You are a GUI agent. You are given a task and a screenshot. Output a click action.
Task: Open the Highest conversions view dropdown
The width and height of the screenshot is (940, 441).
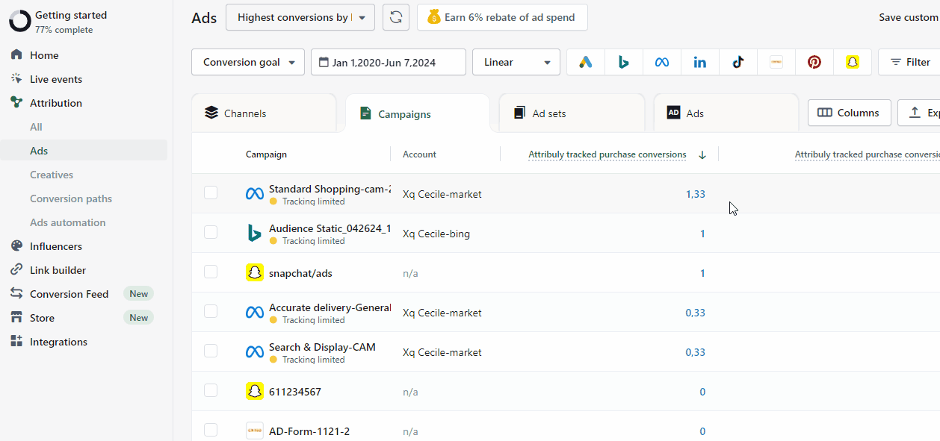300,17
